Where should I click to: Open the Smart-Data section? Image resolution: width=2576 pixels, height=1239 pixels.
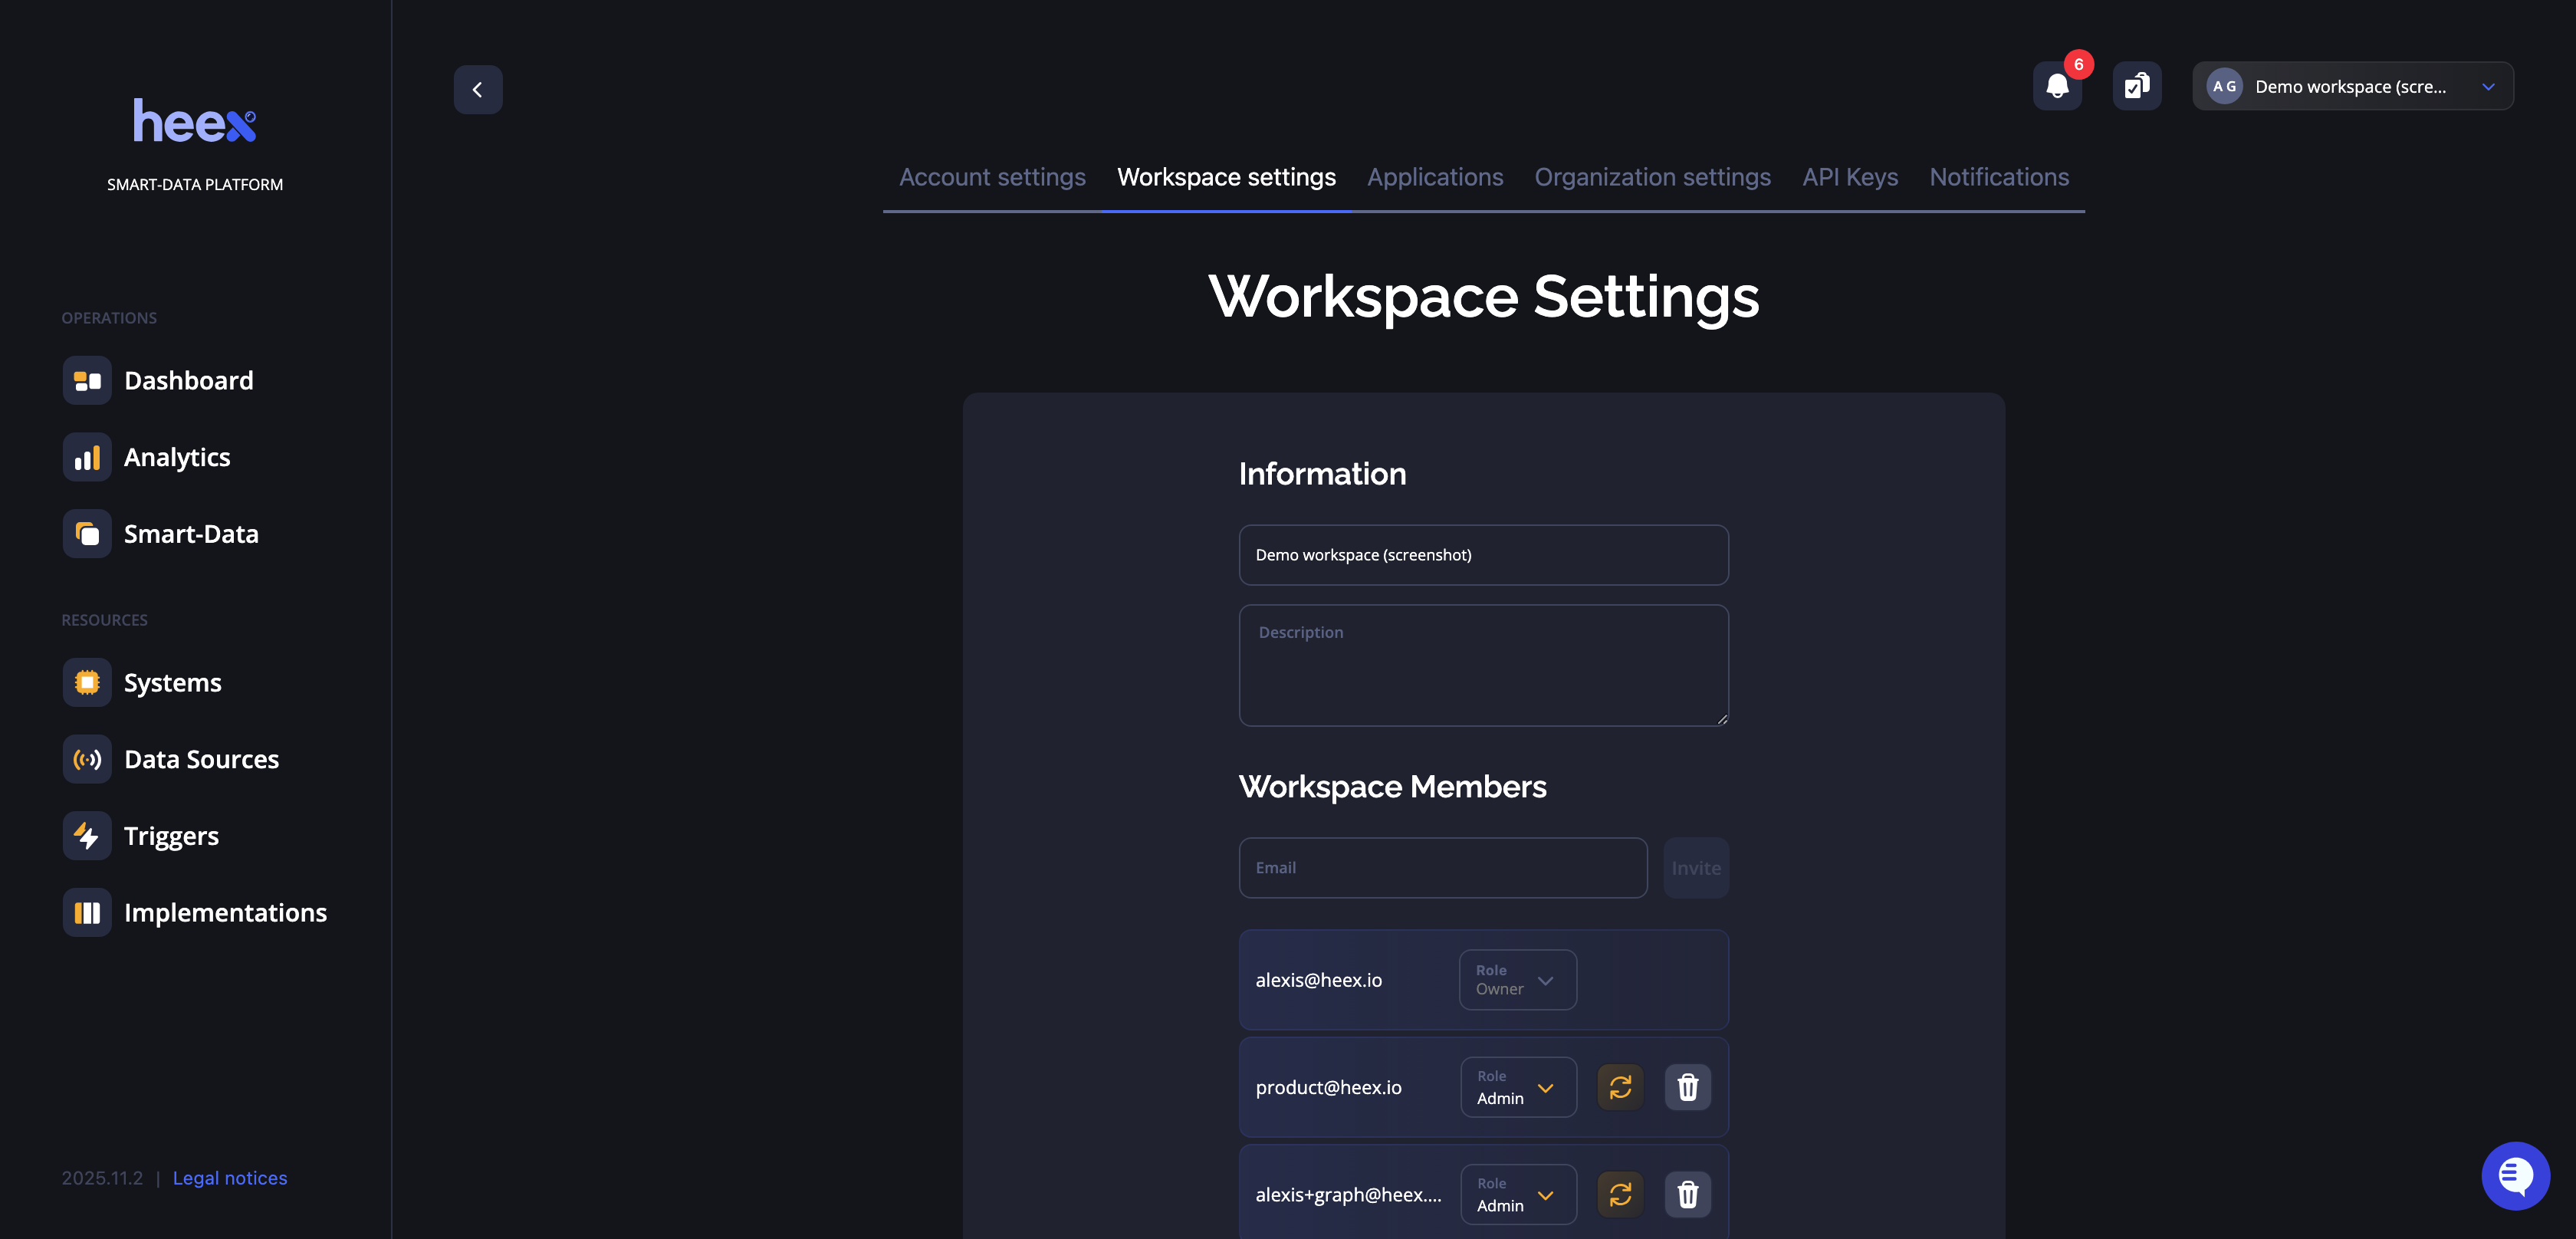[191, 533]
